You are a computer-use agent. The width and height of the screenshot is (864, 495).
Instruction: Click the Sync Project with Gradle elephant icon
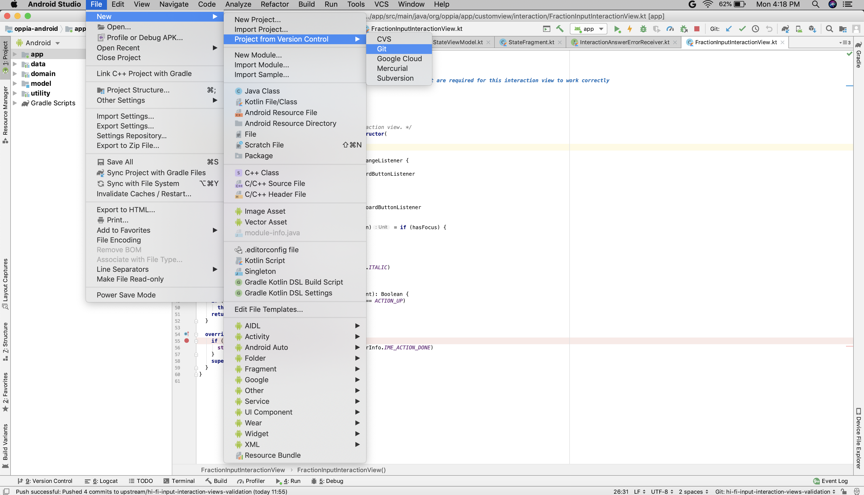[785, 29]
